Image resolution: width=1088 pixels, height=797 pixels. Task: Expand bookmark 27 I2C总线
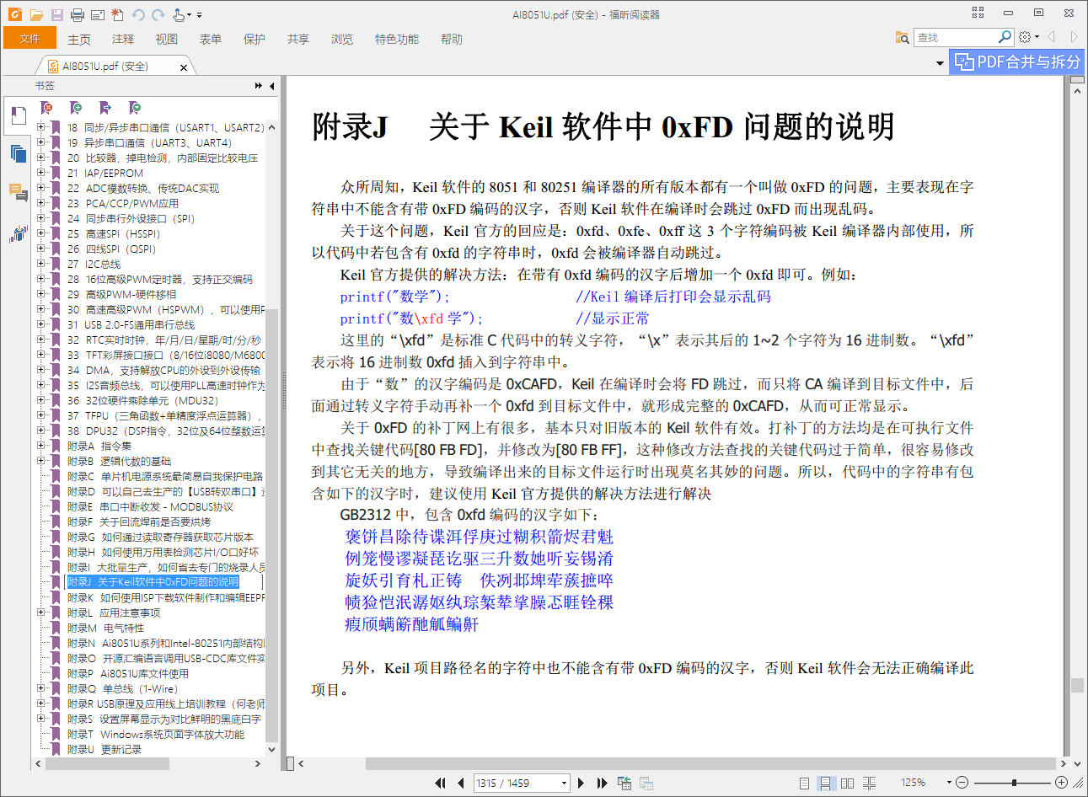tap(41, 264)
